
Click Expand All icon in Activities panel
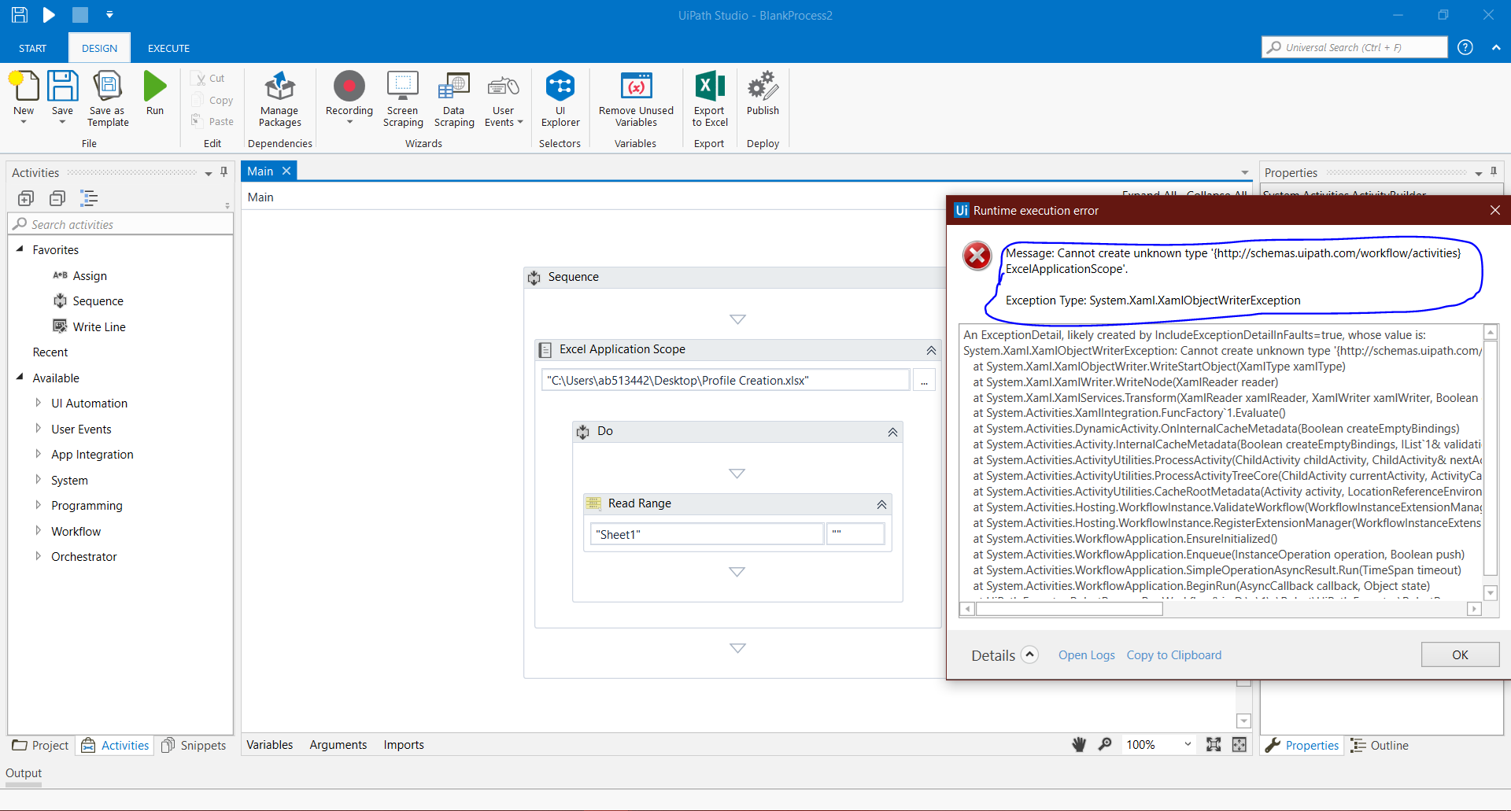click(26, 198)
